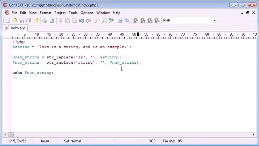
Task: Print the document with the printer icon
Action: (x=45, y=21)
